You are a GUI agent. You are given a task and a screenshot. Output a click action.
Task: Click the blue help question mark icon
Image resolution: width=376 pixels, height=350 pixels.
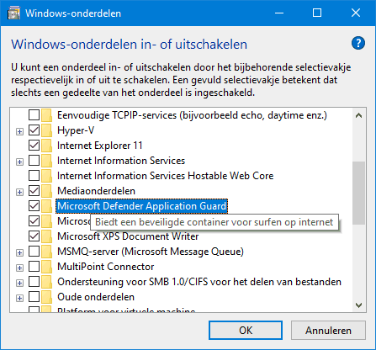click(x=358, y=44)
